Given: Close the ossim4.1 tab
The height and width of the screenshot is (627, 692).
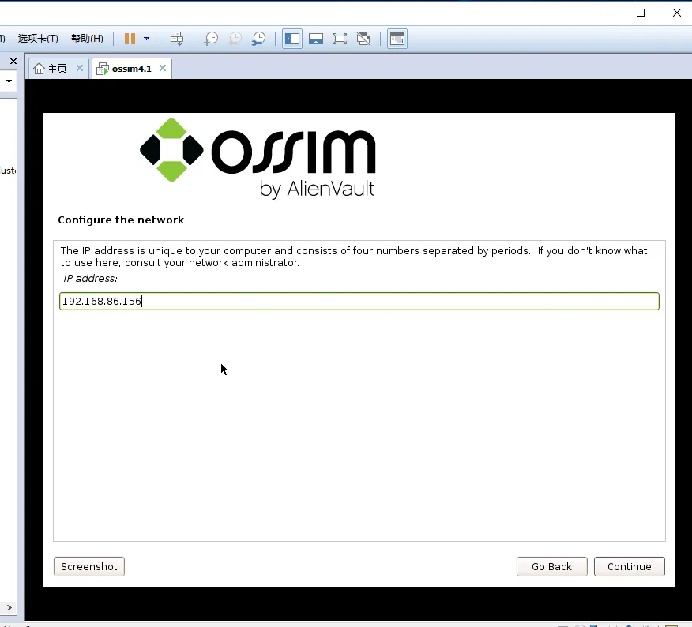Looking at the screenshot, I should tap(163, 68).
